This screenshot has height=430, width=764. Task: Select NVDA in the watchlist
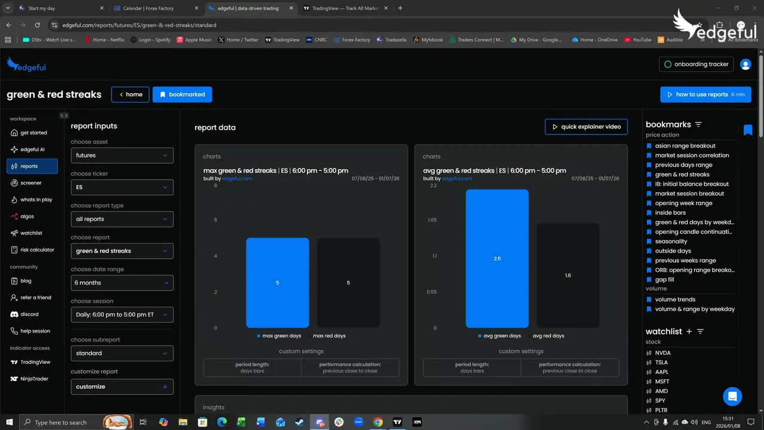[663, 353]
